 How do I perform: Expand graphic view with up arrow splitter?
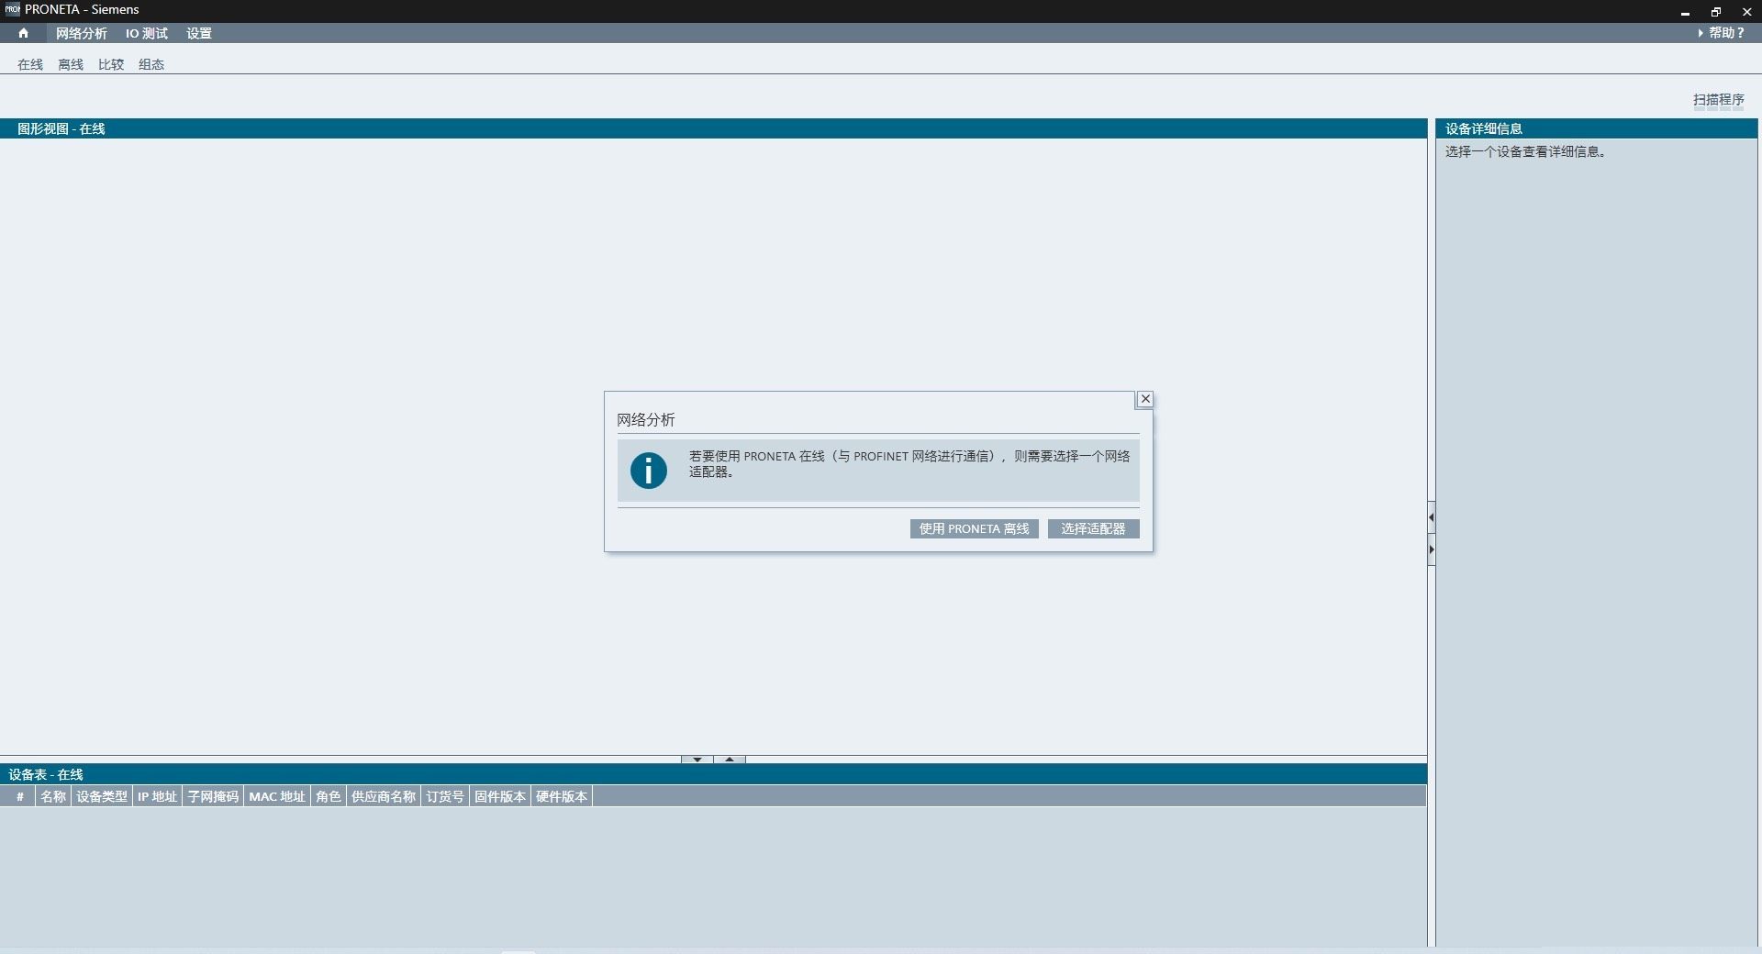point(730,760)
